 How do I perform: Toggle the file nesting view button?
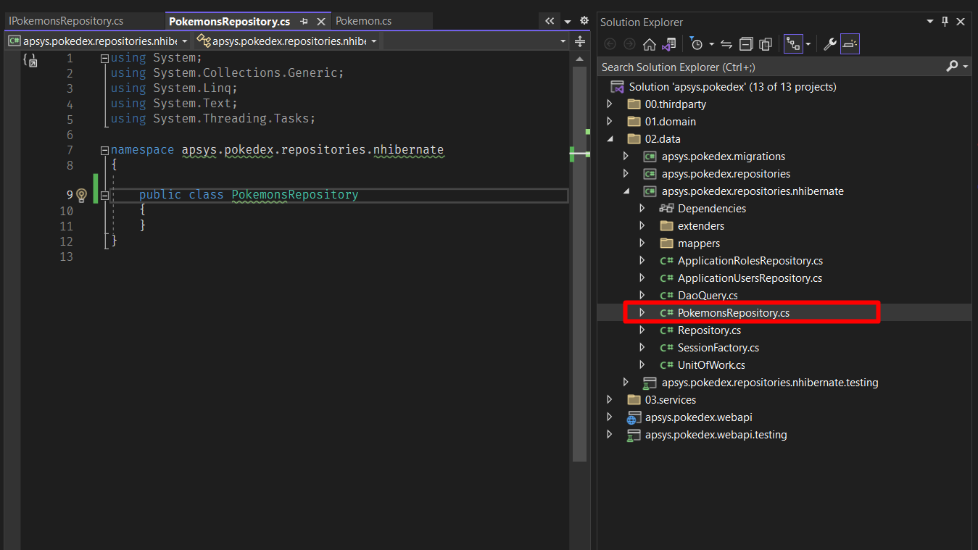coord(793,44)
